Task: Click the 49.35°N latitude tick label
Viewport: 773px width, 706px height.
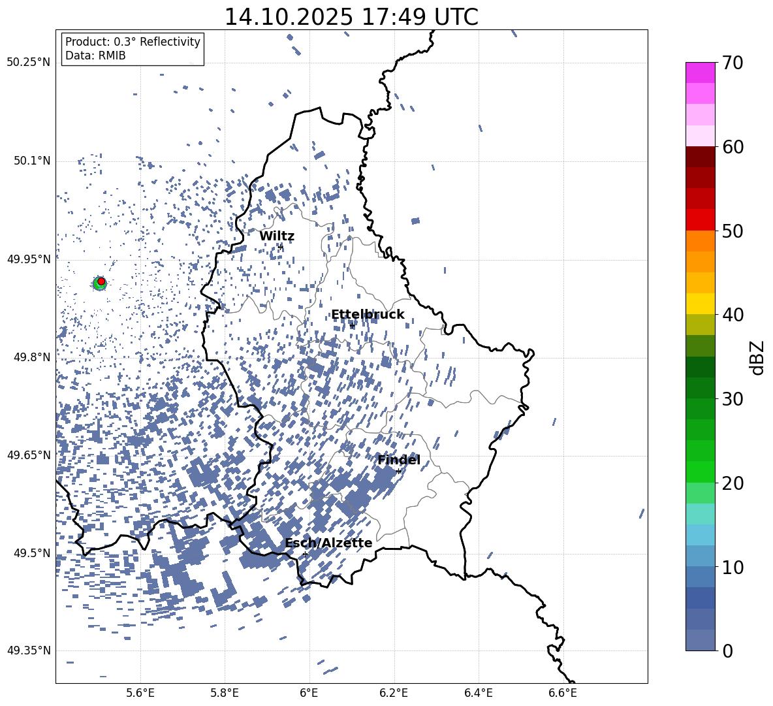Action: [x=29, y=650]
